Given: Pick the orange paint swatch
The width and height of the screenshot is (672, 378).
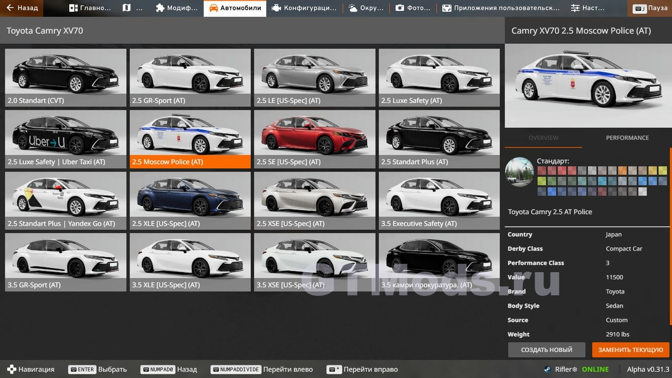Looking at the screenshot, I should click(622, 170).
